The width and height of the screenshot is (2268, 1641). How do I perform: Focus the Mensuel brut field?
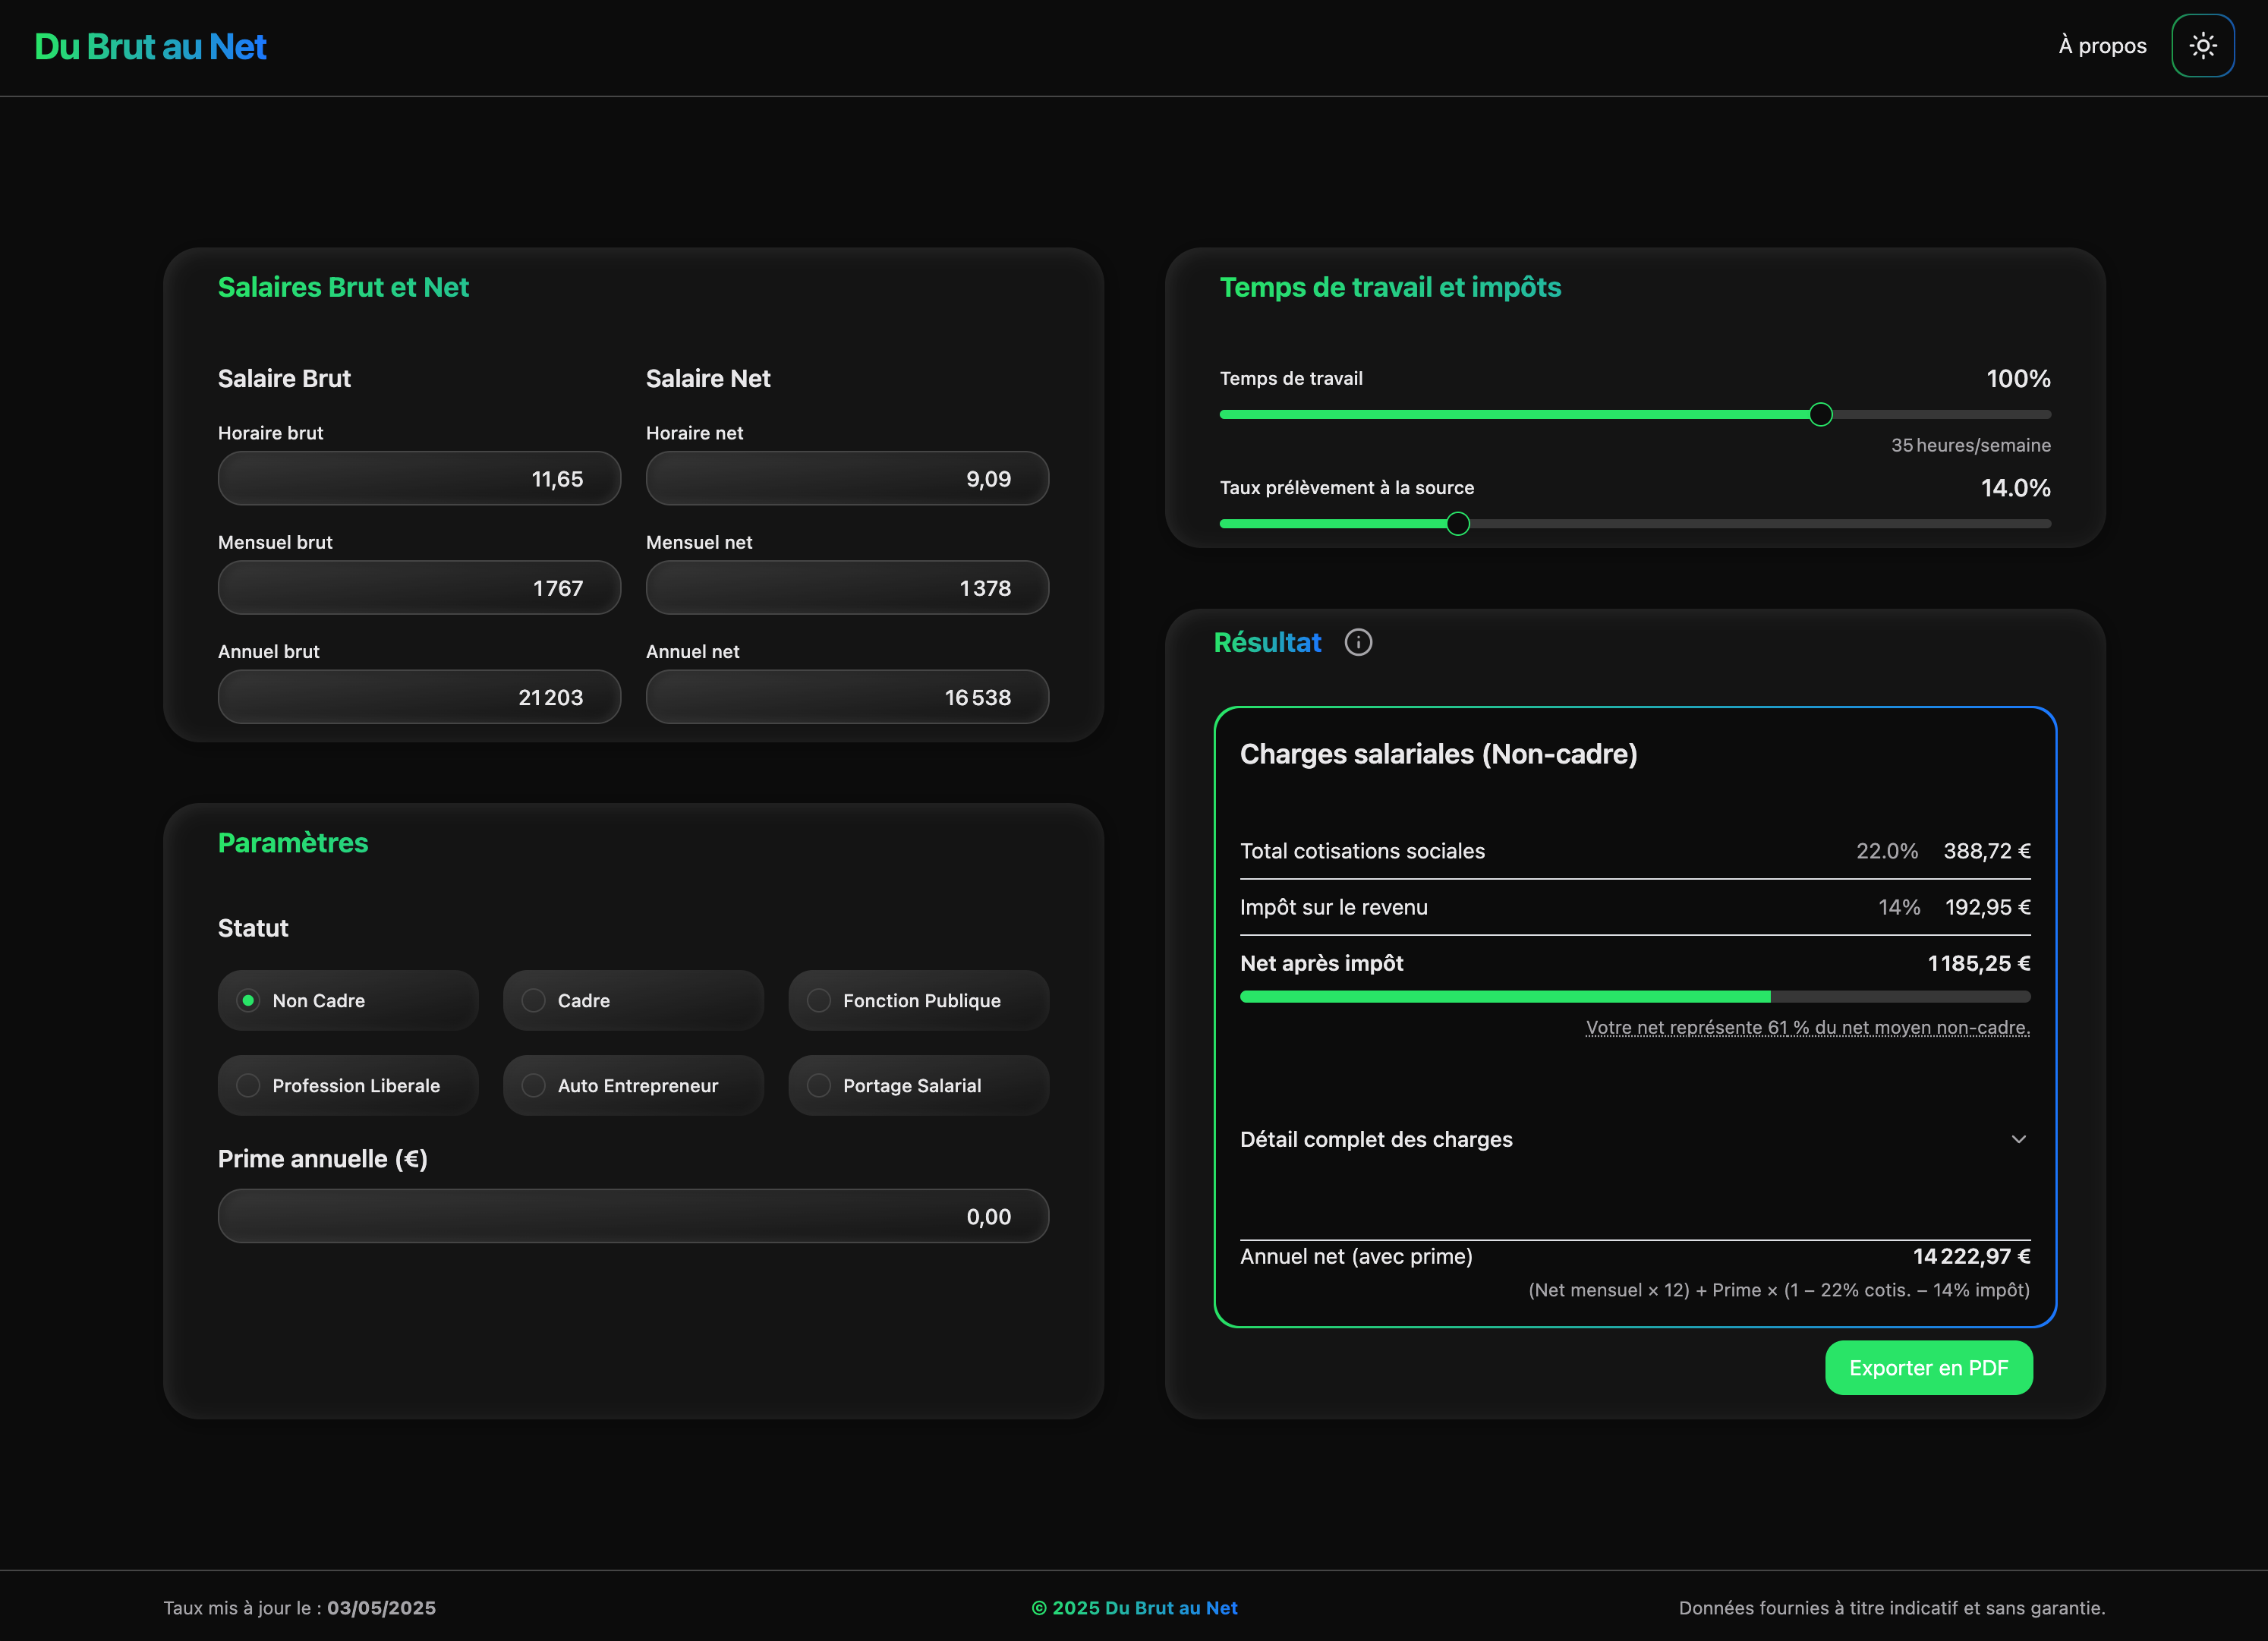419,587
